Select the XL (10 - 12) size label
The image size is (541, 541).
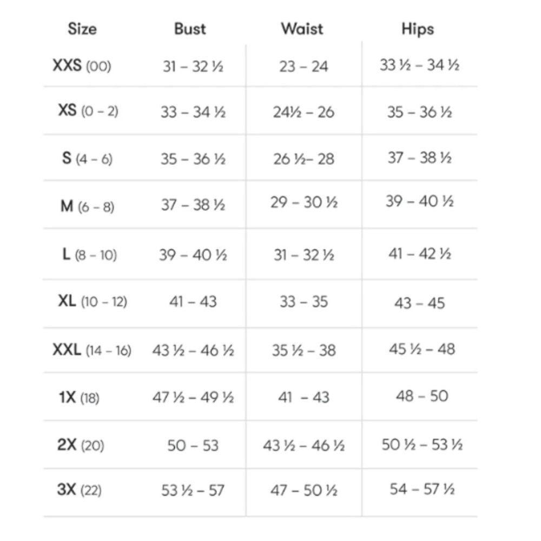pyautogui.click(x=93, y=301)
